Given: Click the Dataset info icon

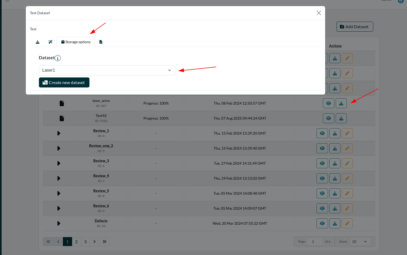Looking at the screenshot, I should coord(58,58).
